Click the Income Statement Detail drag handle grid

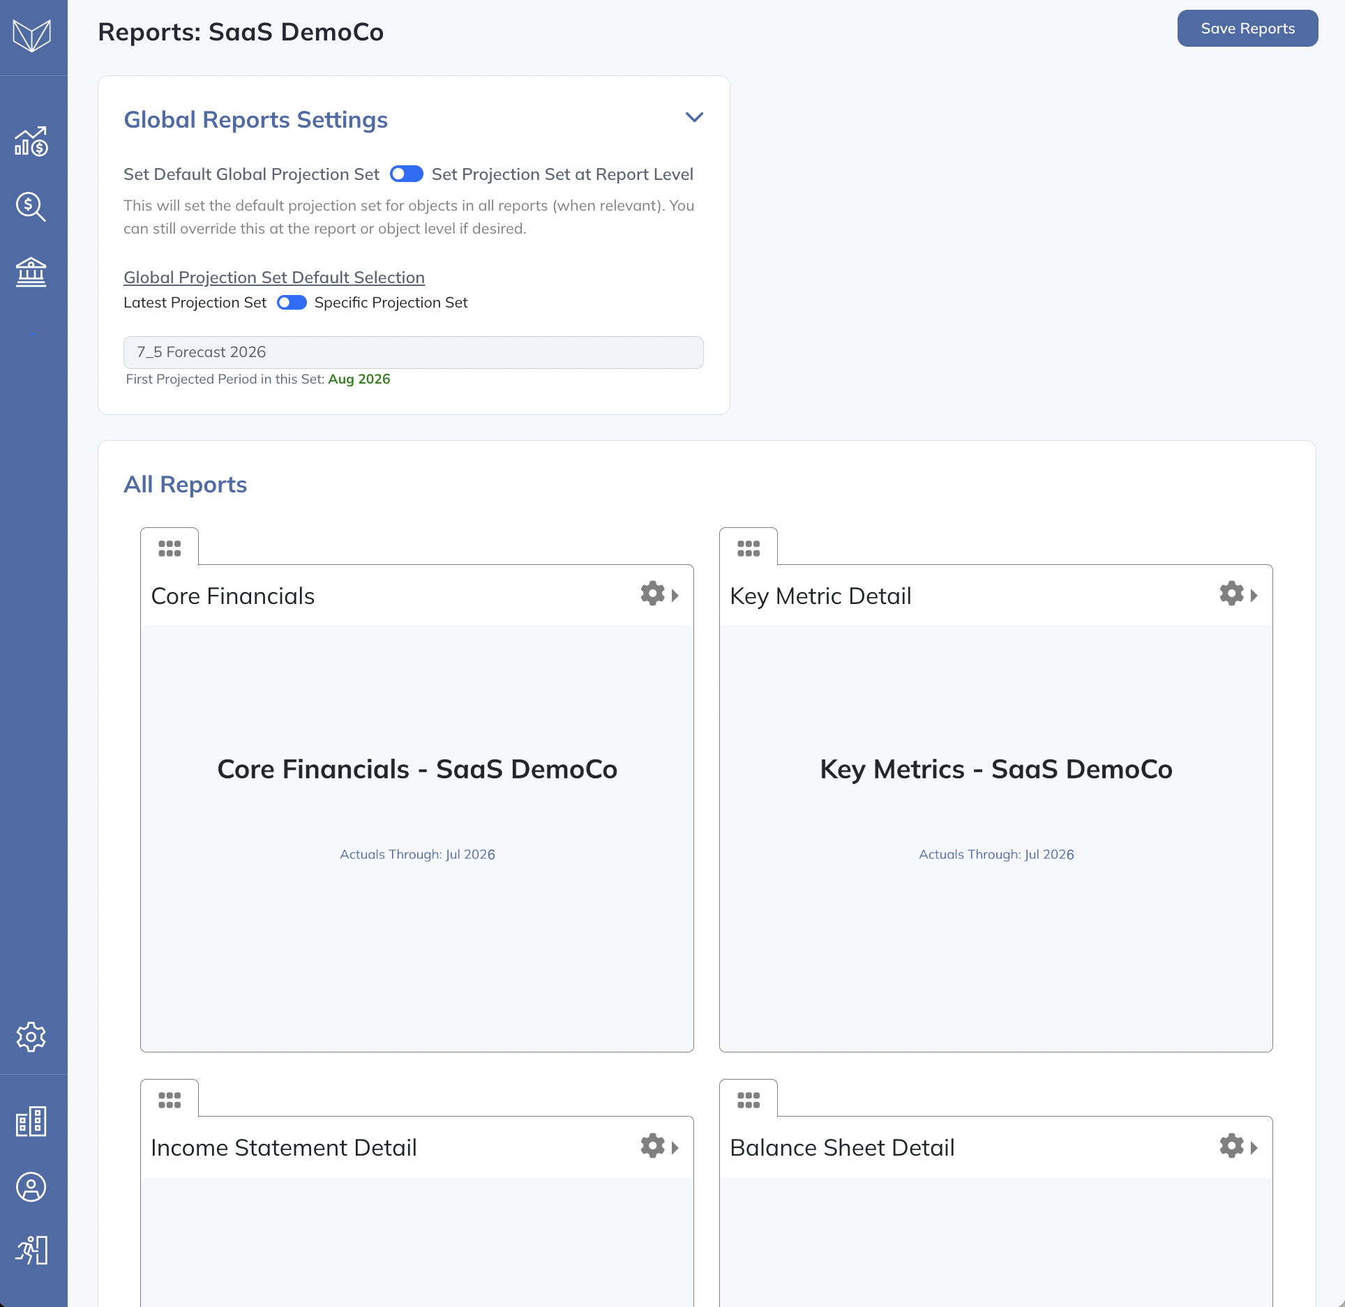tap(170, 1100)
